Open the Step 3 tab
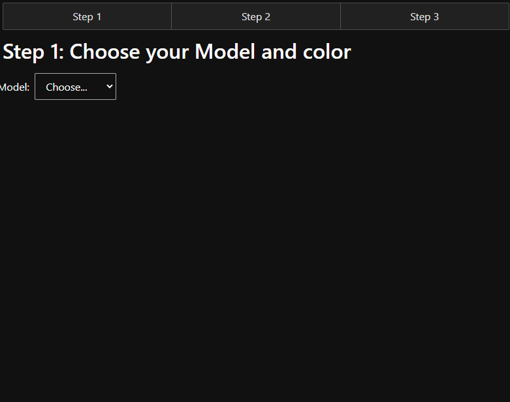The width and height of the screenshot is (510, 402). (x=424, y=16)
